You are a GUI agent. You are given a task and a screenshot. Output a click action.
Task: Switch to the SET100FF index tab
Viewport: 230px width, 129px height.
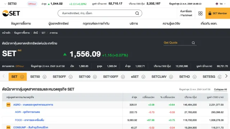(x=111, y=77)
